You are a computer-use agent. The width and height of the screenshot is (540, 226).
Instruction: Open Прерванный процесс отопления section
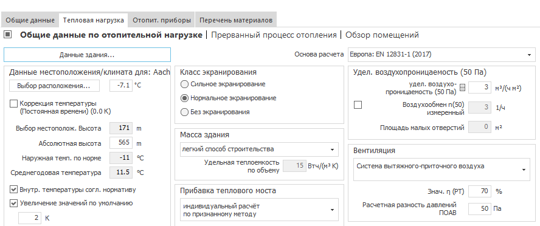[x=274, y=35]
